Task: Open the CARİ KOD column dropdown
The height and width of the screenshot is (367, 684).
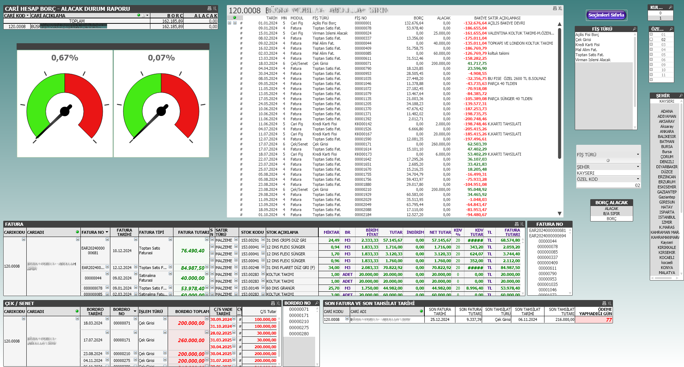Action: [27, 15]
